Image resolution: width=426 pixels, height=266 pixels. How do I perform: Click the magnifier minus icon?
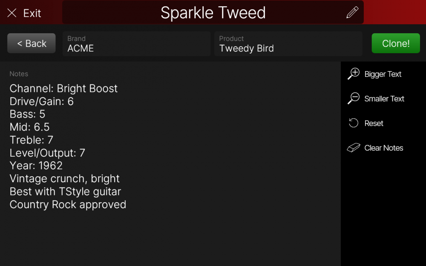pyautogui.click(x=354, y=98)
